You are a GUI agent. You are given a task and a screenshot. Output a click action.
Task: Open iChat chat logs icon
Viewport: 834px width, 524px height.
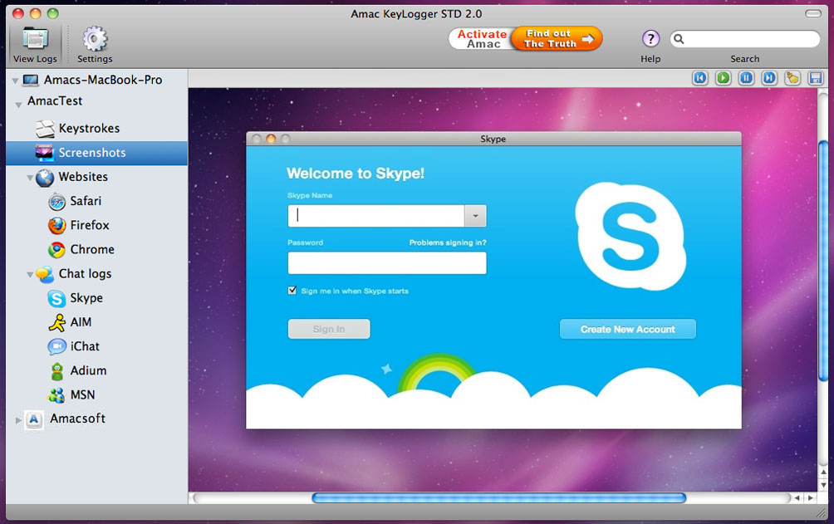tap(57, 347)
